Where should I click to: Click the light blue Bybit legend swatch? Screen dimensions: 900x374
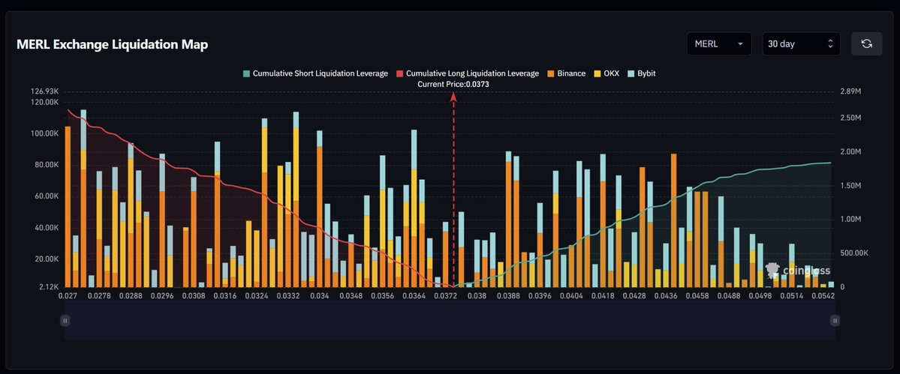(631, 73)
